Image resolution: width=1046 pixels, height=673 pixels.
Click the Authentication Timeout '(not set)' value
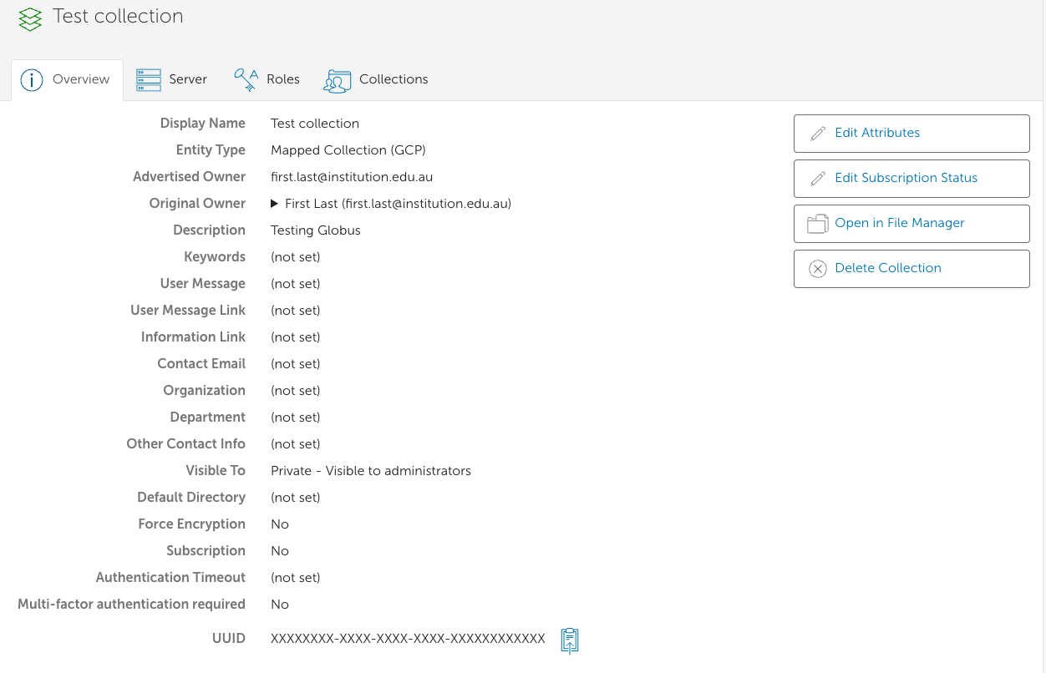[x=296, y=578]
